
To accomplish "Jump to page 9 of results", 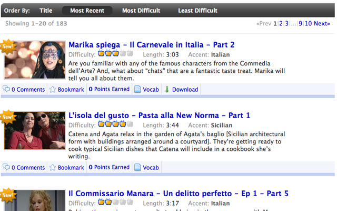I will (x=301, y=23).
